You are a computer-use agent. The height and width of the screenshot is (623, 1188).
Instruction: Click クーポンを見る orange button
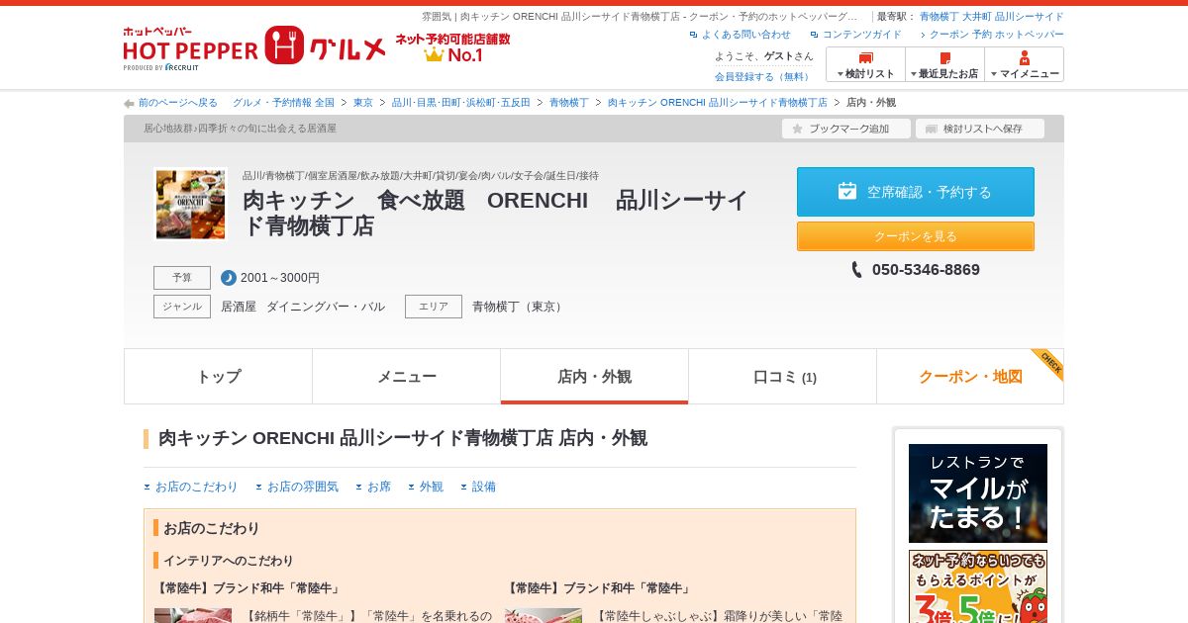click(x=916, y=236)
